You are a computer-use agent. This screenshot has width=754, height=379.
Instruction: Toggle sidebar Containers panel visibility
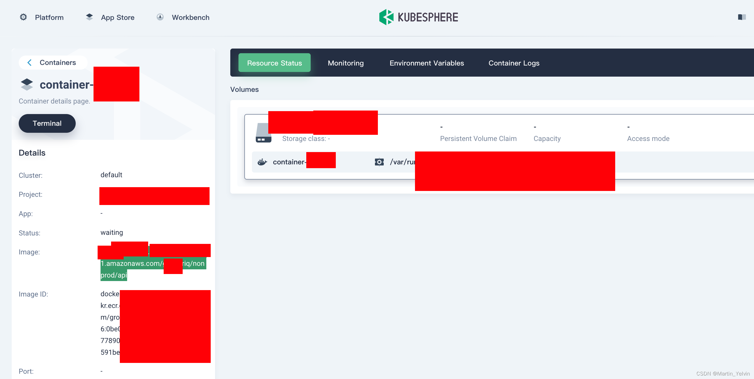click(30, 62)
